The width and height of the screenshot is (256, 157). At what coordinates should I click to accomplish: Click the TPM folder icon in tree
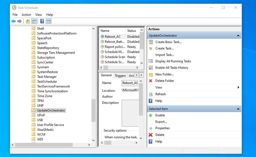(33, 101)
